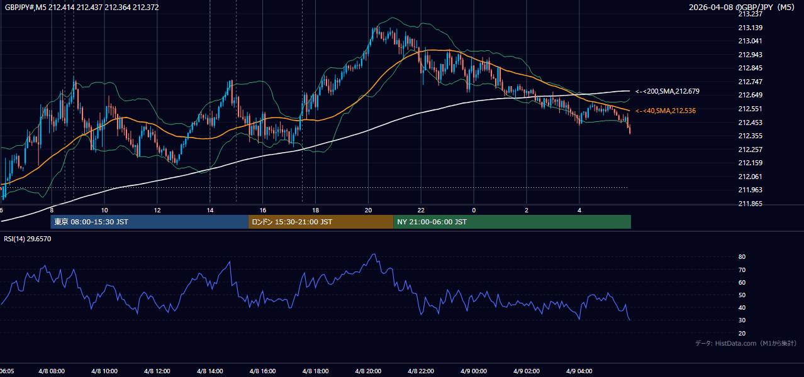Viewport: 804px width, 377px height.
Task: Click the RSI axis 40 level label
Action: tap(742, 307)
